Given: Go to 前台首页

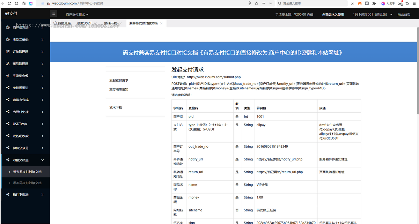Looking at the screenshot, I should point(404,15).
